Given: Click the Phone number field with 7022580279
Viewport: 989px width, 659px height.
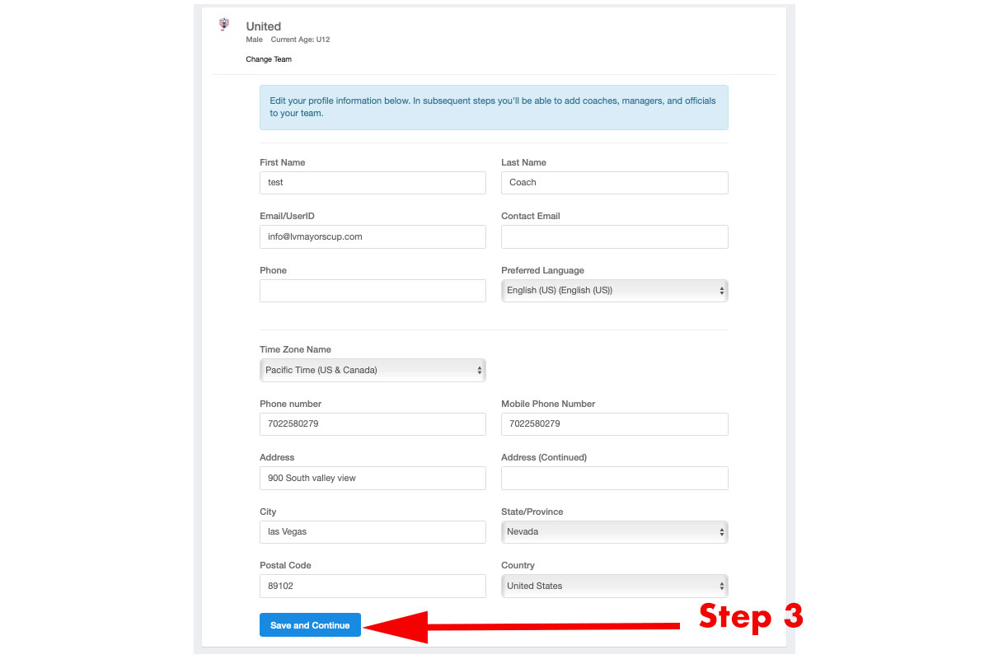Looking at the screenshot, I should click(x=373, y=424).
